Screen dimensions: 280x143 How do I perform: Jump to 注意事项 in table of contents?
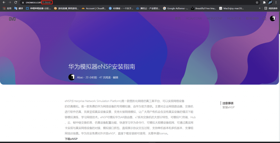coord(228,103)
